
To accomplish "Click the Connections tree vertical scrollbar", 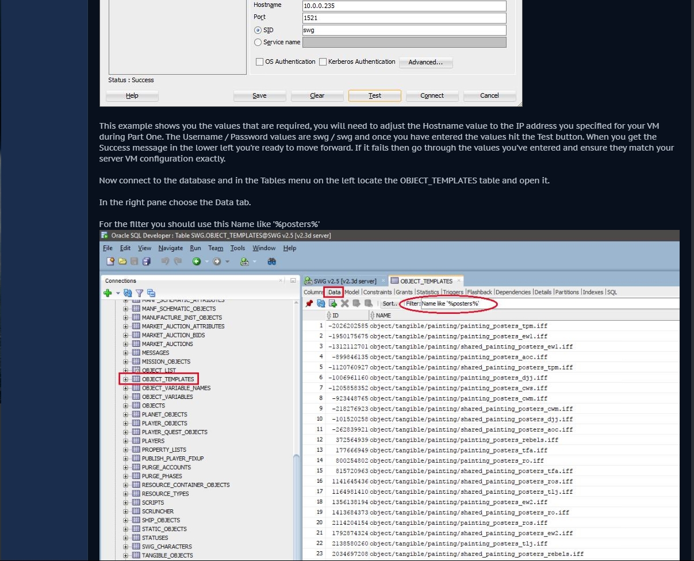I will pos(297,506).
